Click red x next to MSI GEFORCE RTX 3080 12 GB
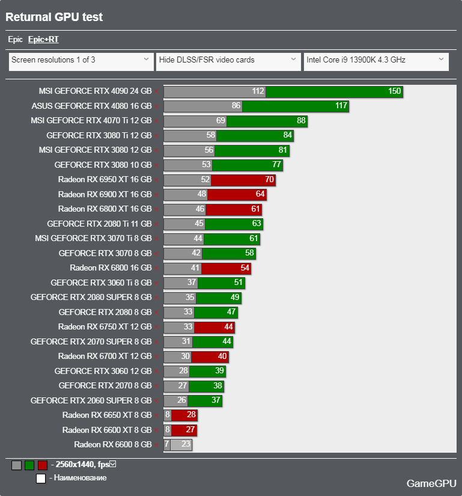 (156, 150)
